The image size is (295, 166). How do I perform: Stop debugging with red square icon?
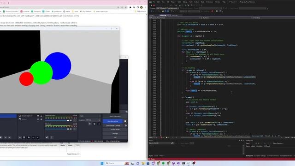[x=154, y=5]
